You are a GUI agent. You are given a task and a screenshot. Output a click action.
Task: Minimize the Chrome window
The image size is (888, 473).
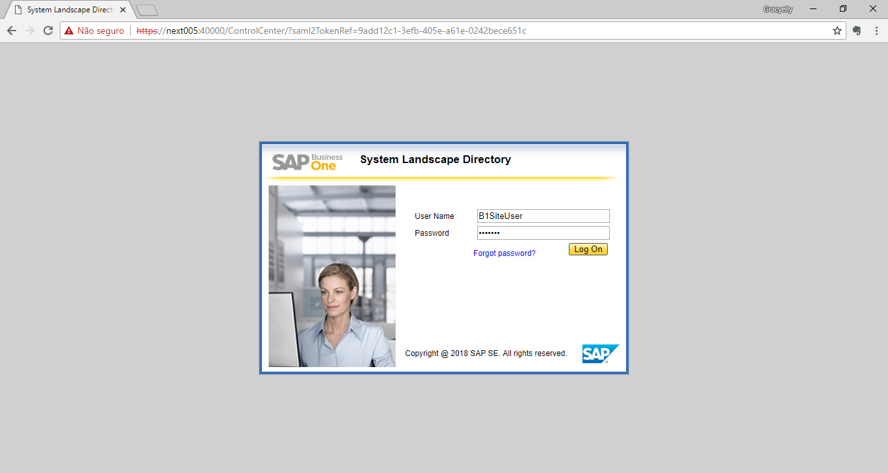[813, 9]
